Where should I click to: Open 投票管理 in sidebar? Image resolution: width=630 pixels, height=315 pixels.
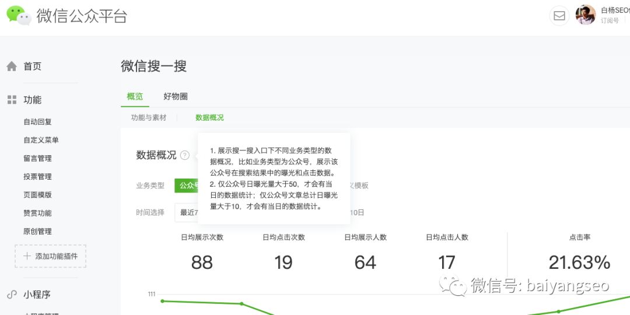click(x=37, y=176)
